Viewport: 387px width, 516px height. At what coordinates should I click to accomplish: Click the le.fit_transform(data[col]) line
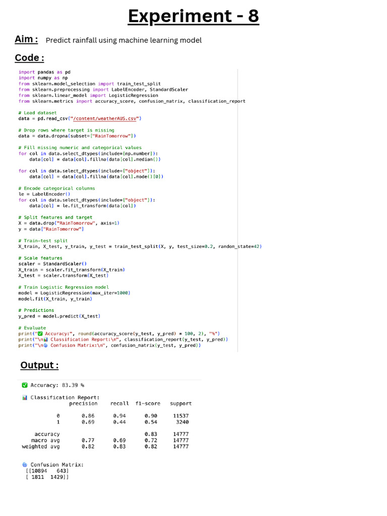pyautogui.click(x=83, y=206)
